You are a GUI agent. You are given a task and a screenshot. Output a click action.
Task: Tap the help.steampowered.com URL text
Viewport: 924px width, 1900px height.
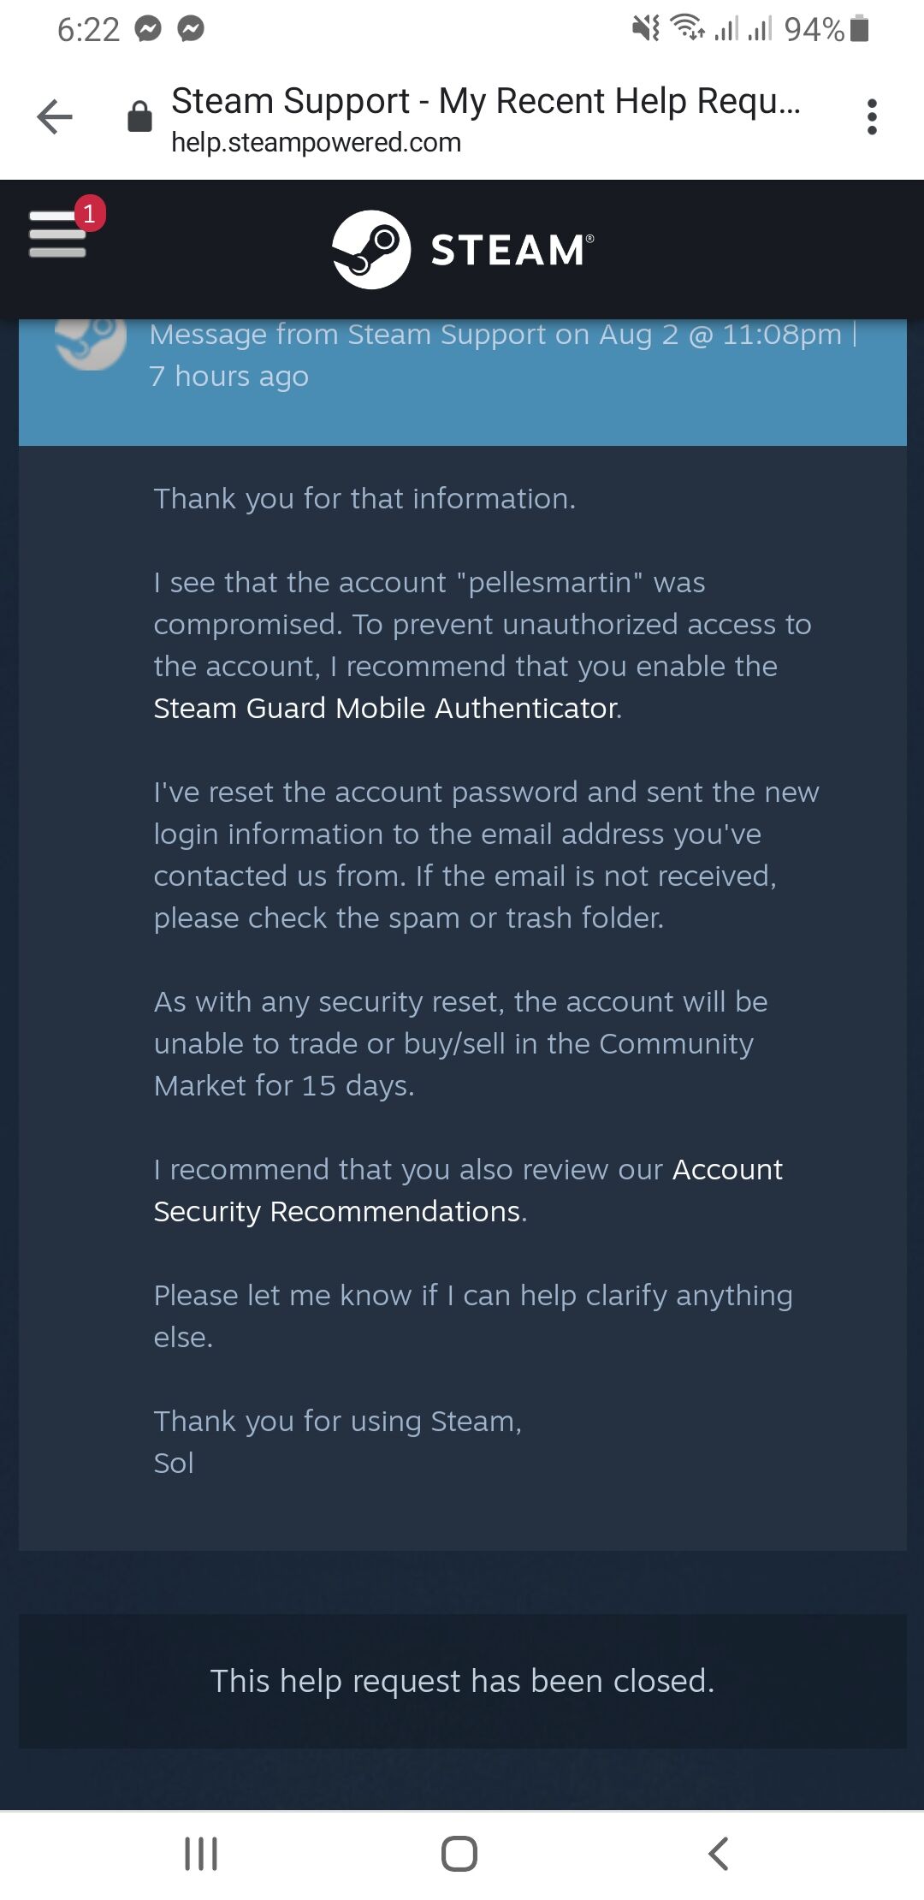click(x=316, y=143)
